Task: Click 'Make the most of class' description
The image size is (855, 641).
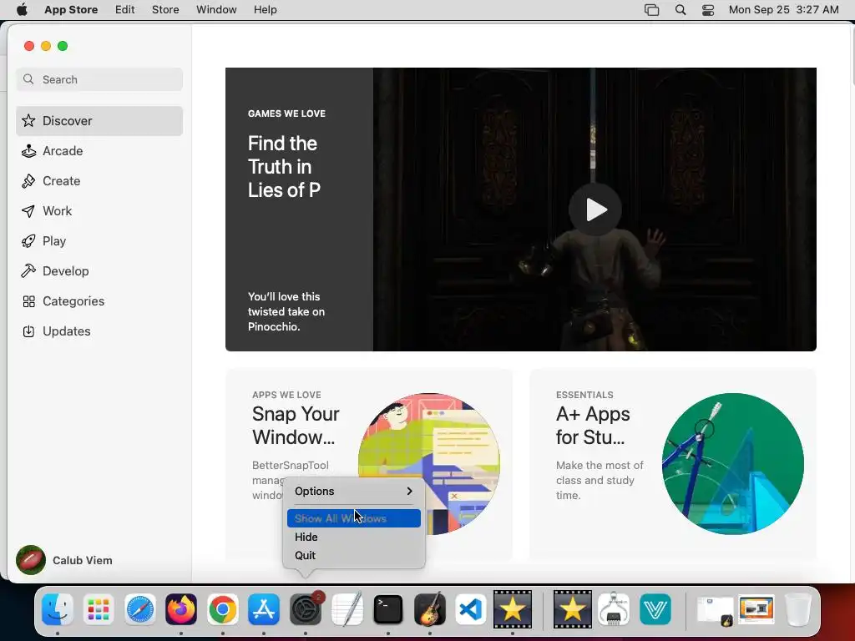Action: [x=600, y=480]
